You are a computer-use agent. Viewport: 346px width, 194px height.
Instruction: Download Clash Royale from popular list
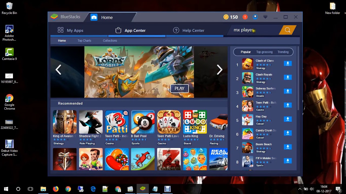click(x=288, y=77)
